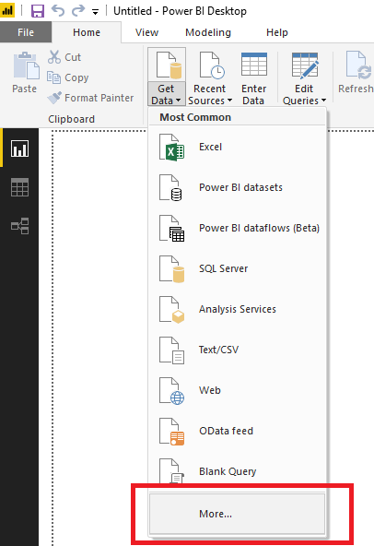The height and width of the screenshot is (546, 374).
Task: Open Customize Quick Access Toolbar dropdown
Action: click(95, 12)
